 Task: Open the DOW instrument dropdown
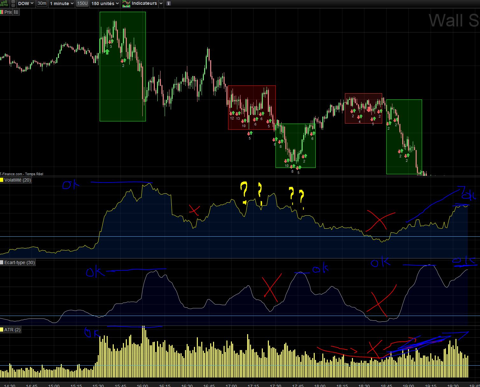pyautogui.click(x=26, y=4)
